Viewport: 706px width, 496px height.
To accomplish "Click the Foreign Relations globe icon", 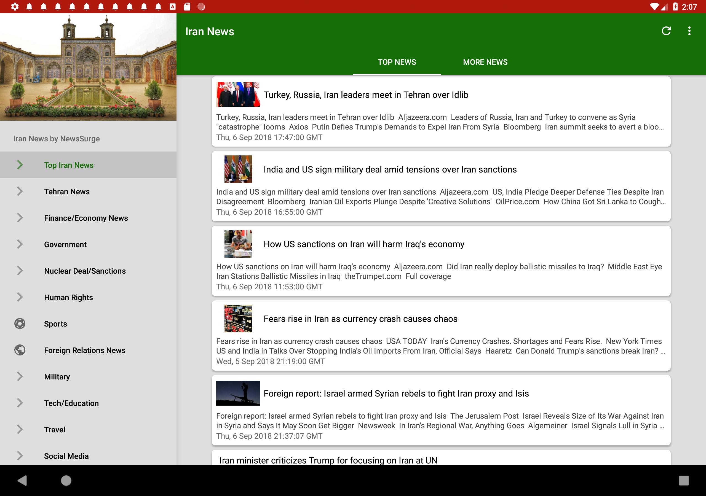I will (x=20, y=350).
